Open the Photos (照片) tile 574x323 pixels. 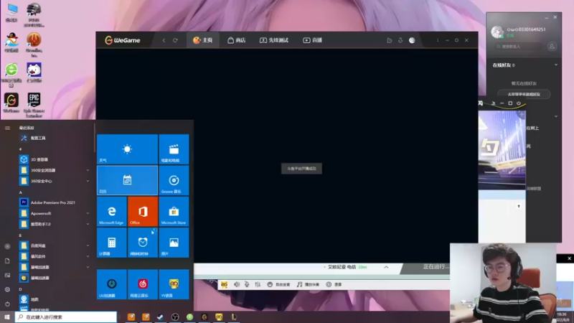click(x=174, y=243)
